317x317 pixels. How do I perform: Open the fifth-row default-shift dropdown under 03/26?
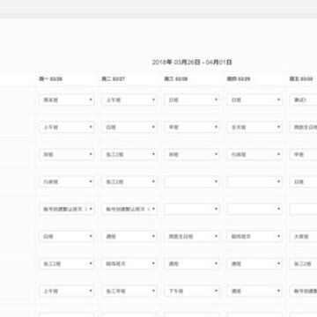pyautogui.click(x=67, y=209)
